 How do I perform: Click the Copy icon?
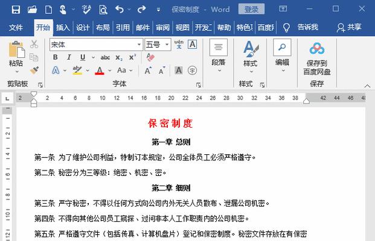click(x=34, y=57)
